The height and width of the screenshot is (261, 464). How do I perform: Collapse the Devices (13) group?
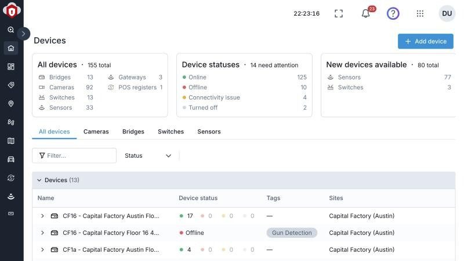tap(39, 180)
